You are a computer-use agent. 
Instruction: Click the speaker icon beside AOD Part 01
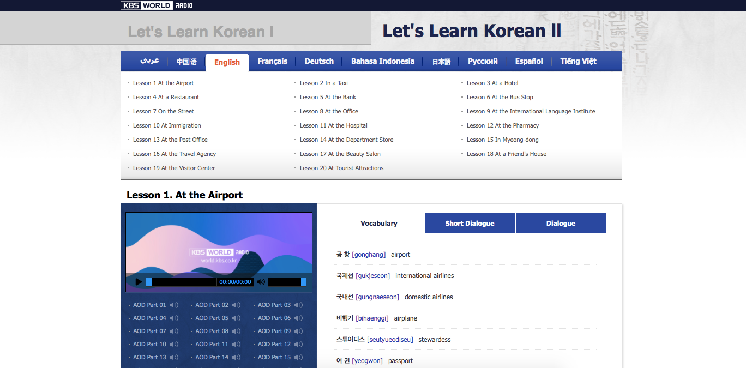tap(173, 305)
